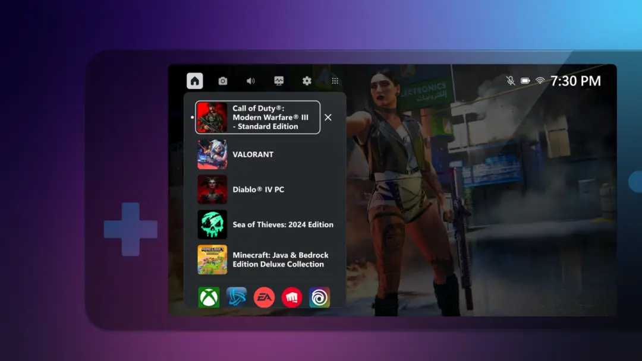Switch to Call of Duty: Modern Warfare III

point(258,118)
